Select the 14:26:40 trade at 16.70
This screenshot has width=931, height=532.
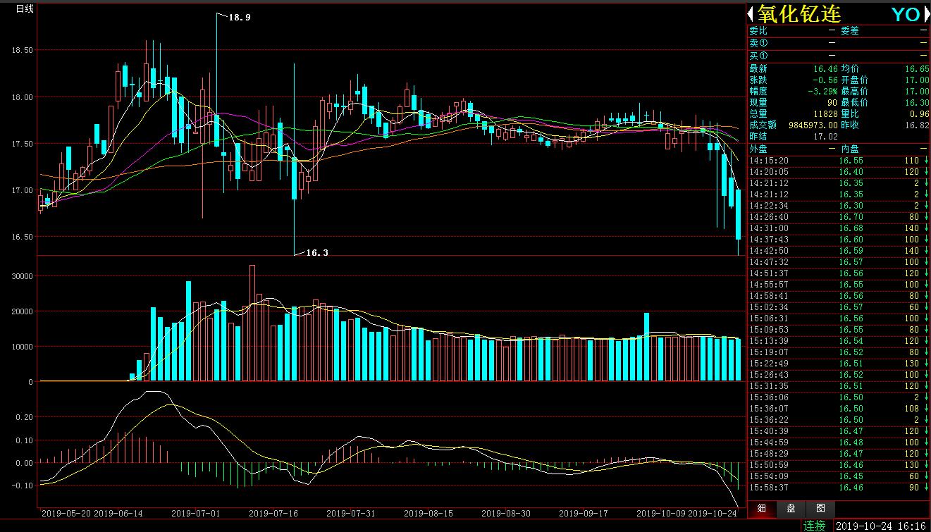[x=839, y=217]
